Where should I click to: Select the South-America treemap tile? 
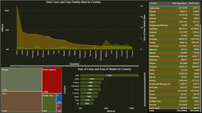[x=49, y=103]
